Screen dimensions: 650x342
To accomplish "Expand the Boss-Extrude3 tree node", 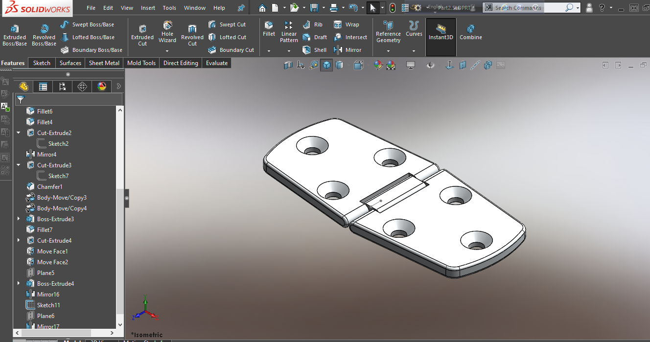I will pos(19,219).
